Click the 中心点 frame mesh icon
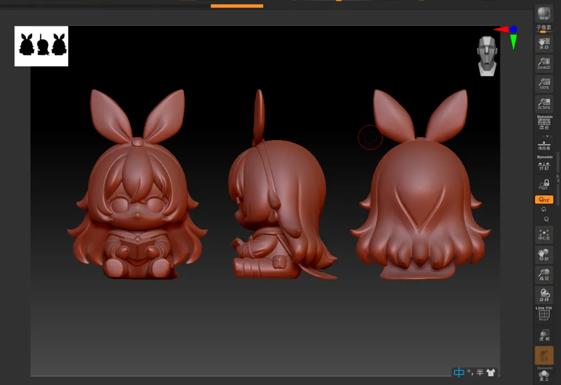The image size is (561, 385). [544, 234]
